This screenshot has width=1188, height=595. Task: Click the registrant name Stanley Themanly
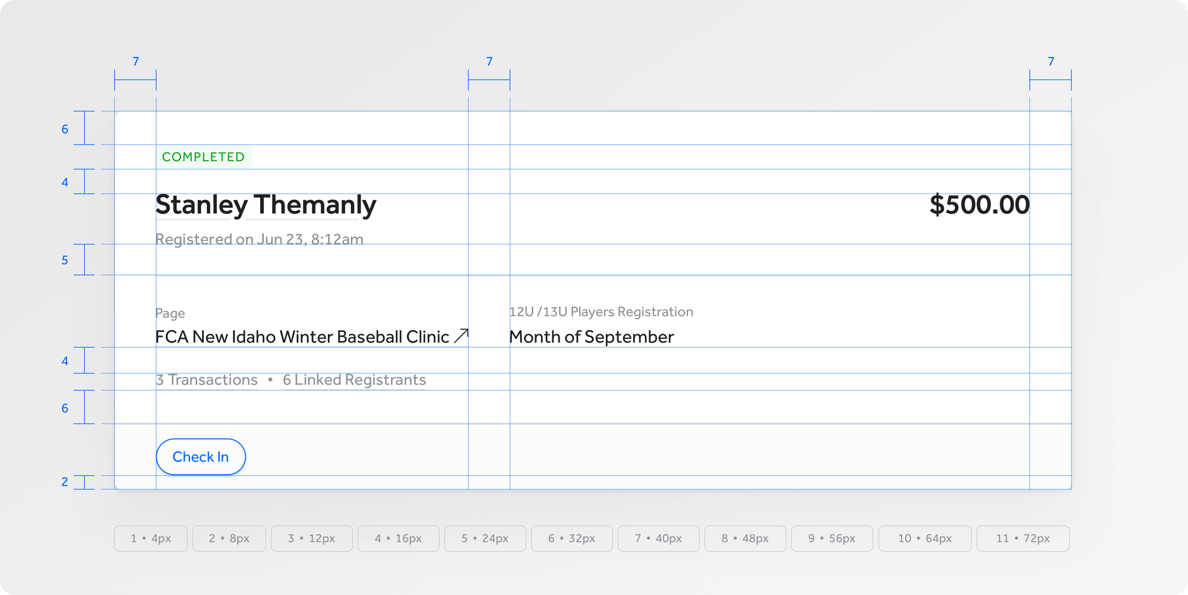(x=266, y=205)
